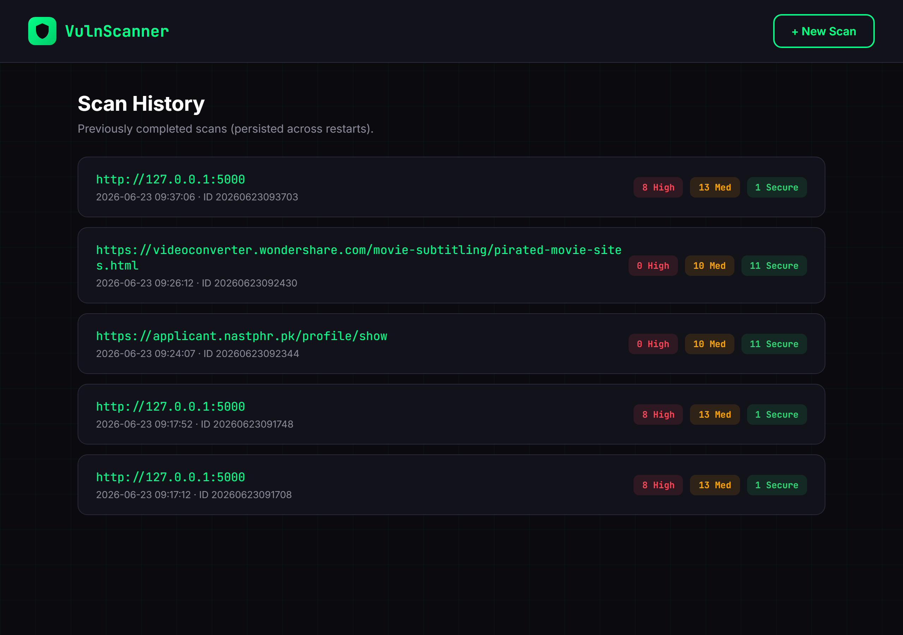
Task: Click 1 Secure badge on scan ID 20260623091708
Action: click(777, 485)
